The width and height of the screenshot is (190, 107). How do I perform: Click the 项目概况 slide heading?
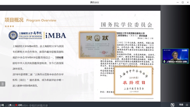14,20
